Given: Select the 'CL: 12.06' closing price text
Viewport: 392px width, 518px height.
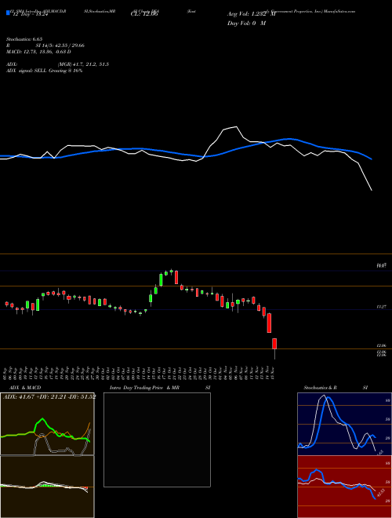Looking at the screenshot, I should point(144,14).
